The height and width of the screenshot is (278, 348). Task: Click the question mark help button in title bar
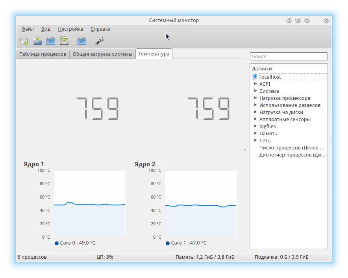[x=289, y=20]
